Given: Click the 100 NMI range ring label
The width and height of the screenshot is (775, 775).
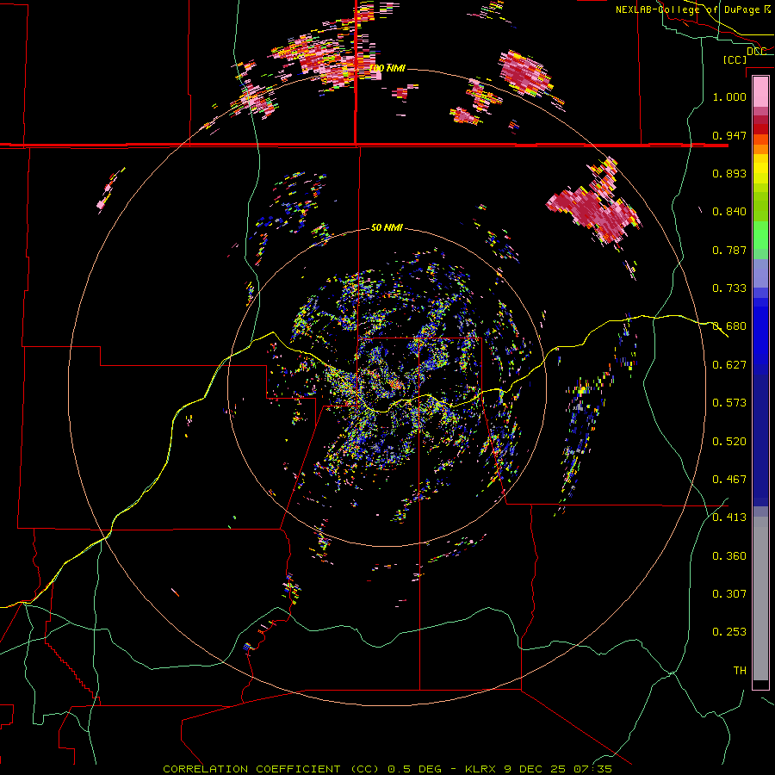Looking at the screenshot, I should coord(387,68).
